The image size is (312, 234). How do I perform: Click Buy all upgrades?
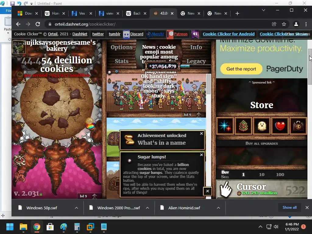pyautogui.click(x=262, y=144)
